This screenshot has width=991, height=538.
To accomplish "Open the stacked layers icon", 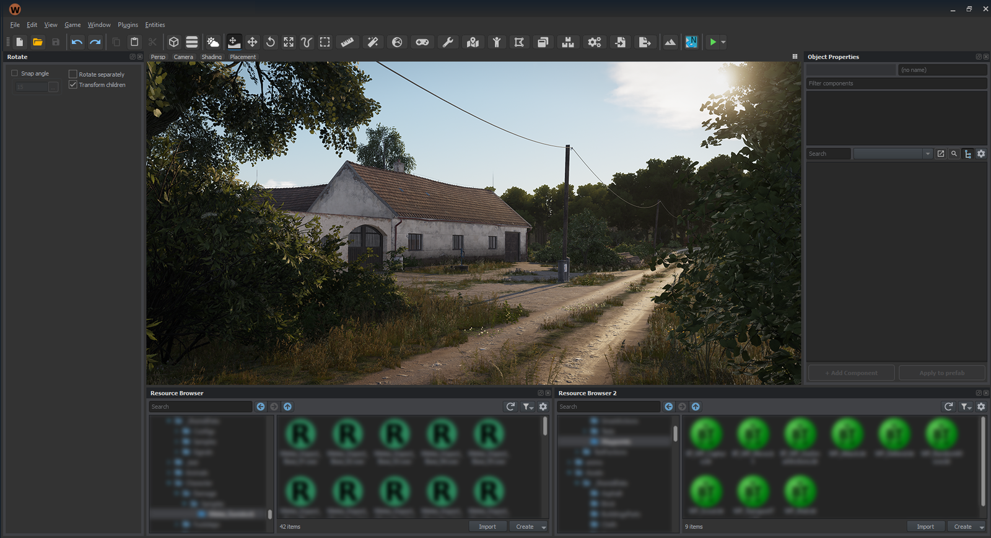I will pyautogui.click(x=192, y=42).
